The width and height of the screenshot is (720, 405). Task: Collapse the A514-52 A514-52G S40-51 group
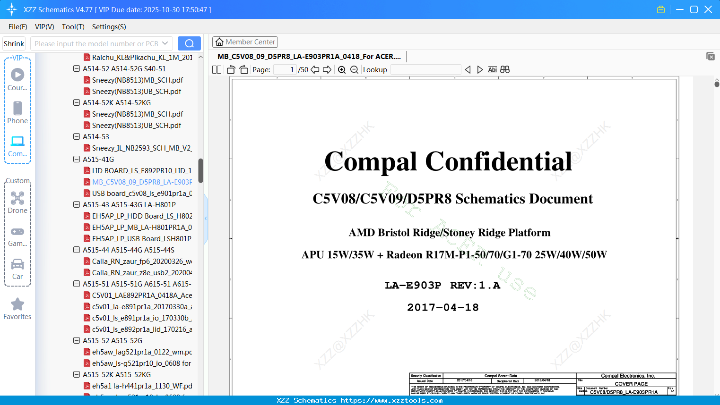pyautogui.click(x=77, y=68)
